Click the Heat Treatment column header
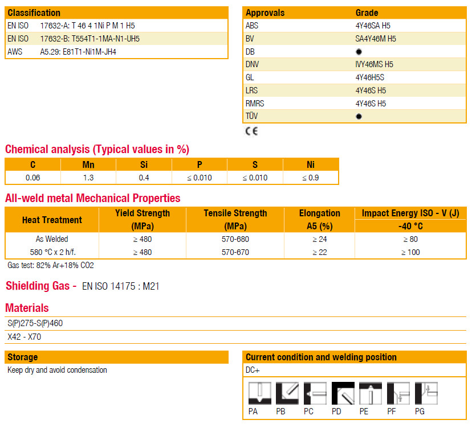The image size is (472, 424). (52, 220)
